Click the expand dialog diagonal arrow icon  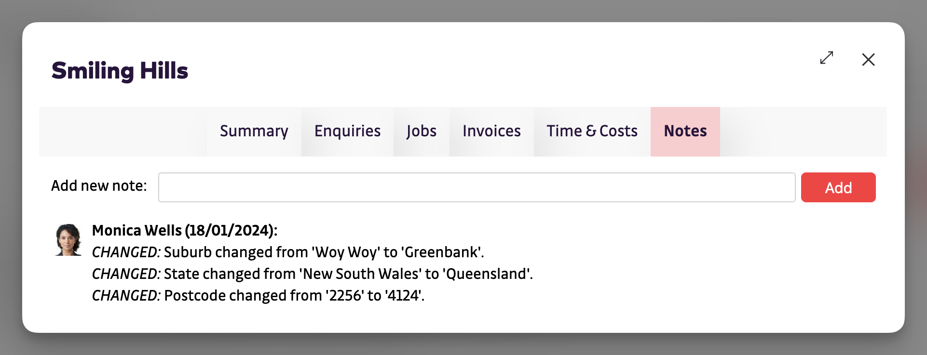(827, 58)
